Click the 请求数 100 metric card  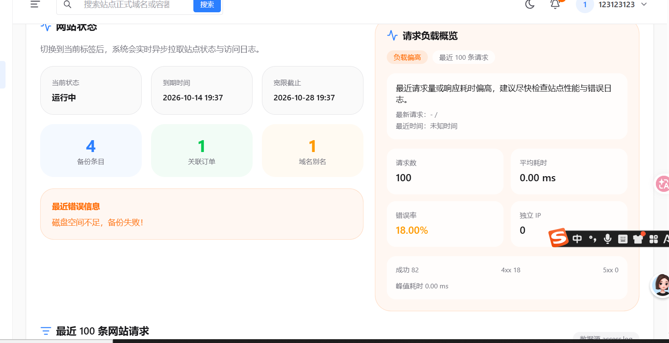(x=445, y=171)
